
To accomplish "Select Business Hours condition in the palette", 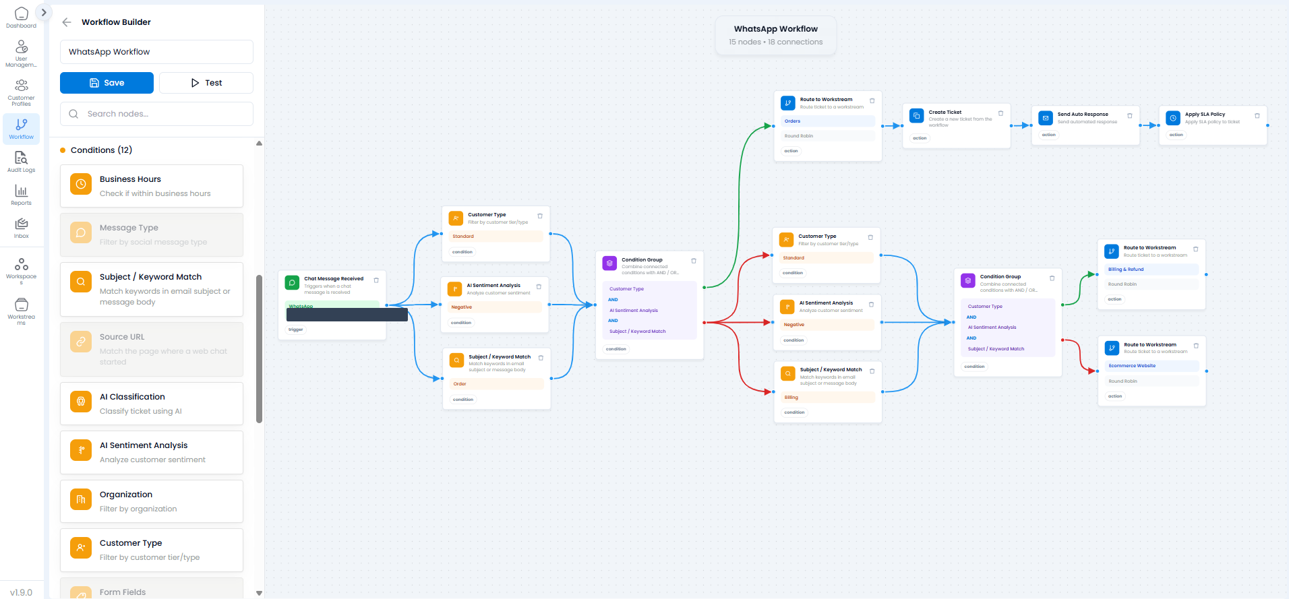I will [152, 186].
